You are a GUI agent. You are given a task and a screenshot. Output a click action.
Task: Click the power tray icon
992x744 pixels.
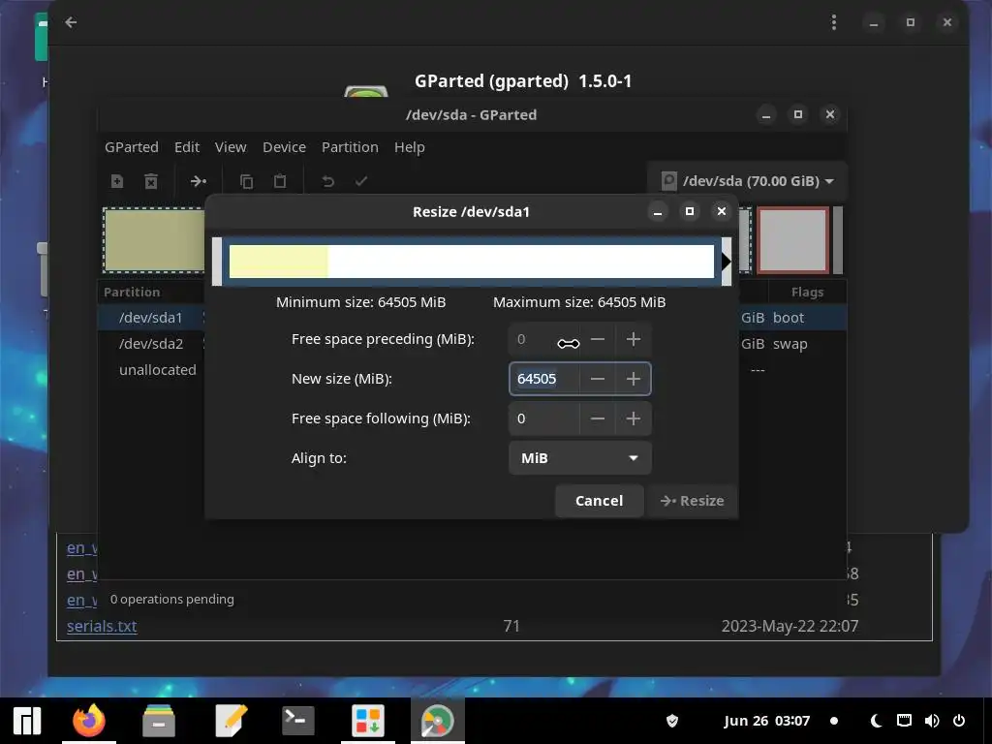[959, 721]
